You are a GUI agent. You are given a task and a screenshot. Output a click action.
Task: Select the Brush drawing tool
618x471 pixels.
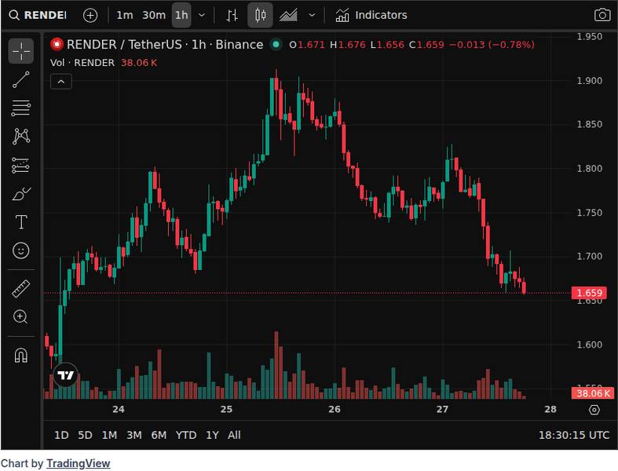21,194
